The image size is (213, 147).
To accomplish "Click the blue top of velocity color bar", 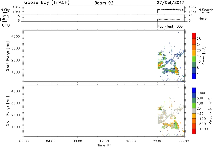I will (x=194, y=90).
